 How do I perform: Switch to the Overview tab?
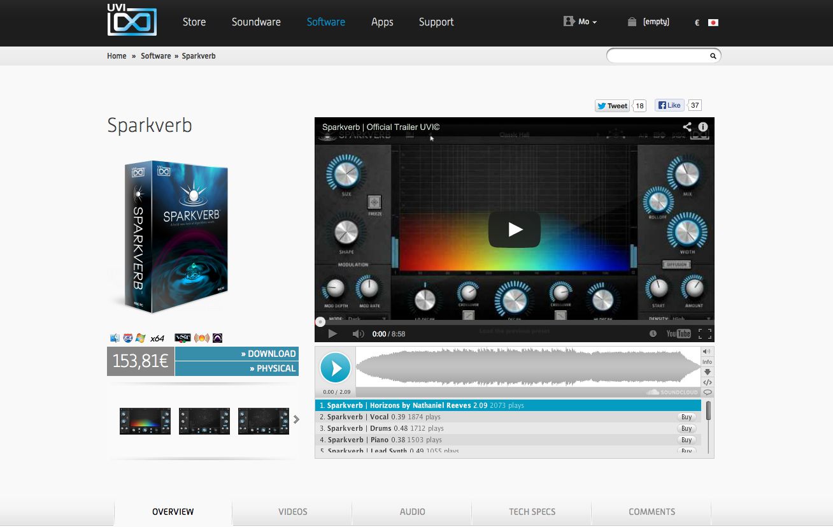[173, 512]
